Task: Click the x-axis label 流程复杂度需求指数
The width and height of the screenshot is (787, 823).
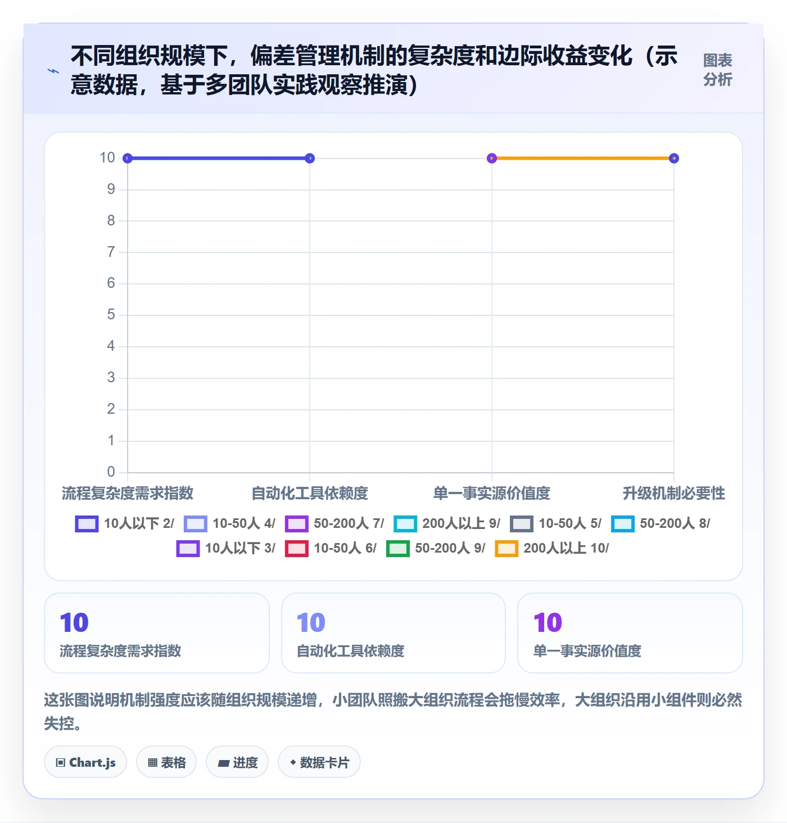Action: coord(128,494)
